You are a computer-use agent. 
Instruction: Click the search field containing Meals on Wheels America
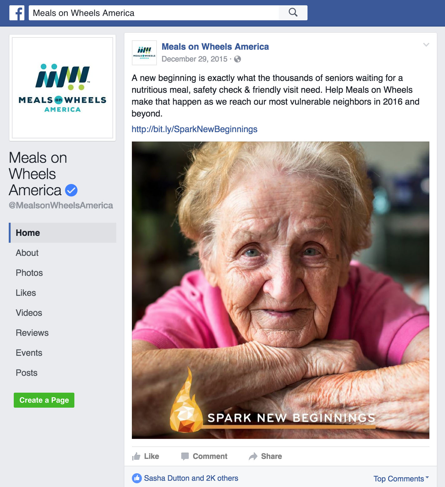(154, 13)
